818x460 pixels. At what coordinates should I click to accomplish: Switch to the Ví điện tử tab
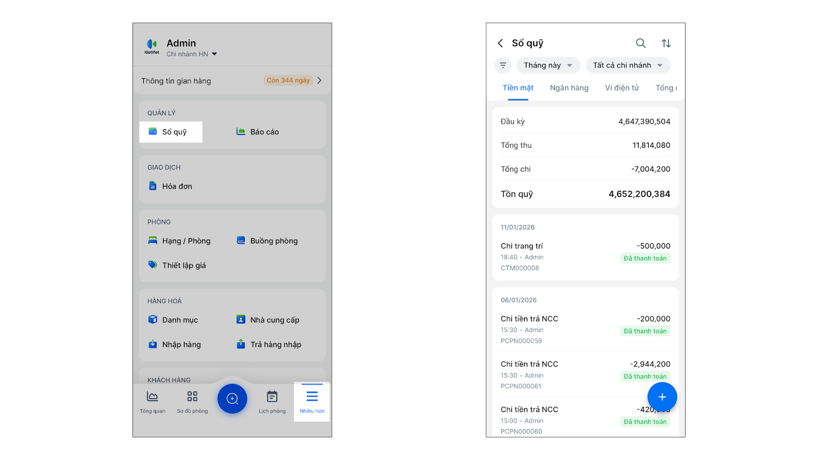[x=622, y=88]
